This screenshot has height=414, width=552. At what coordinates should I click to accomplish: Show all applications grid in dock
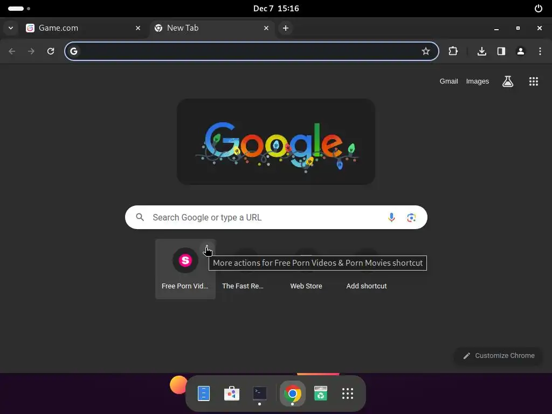coord(348,393)
